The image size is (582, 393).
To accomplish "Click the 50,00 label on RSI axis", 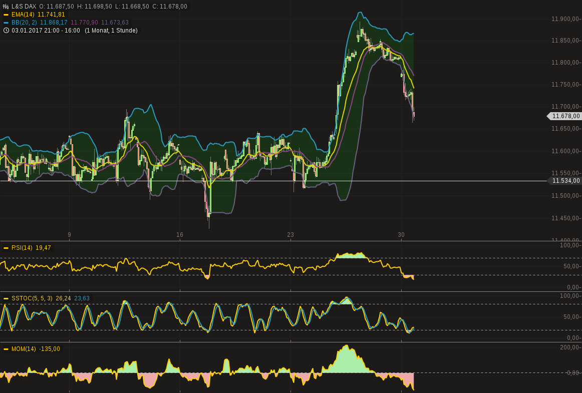I will pos(571,266).
